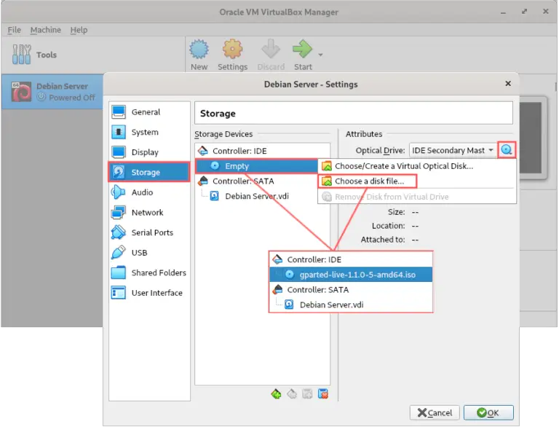Open Settings from the main toolbar
The image size is (559, 427).
pyautogui.click(x=232, y=55)
